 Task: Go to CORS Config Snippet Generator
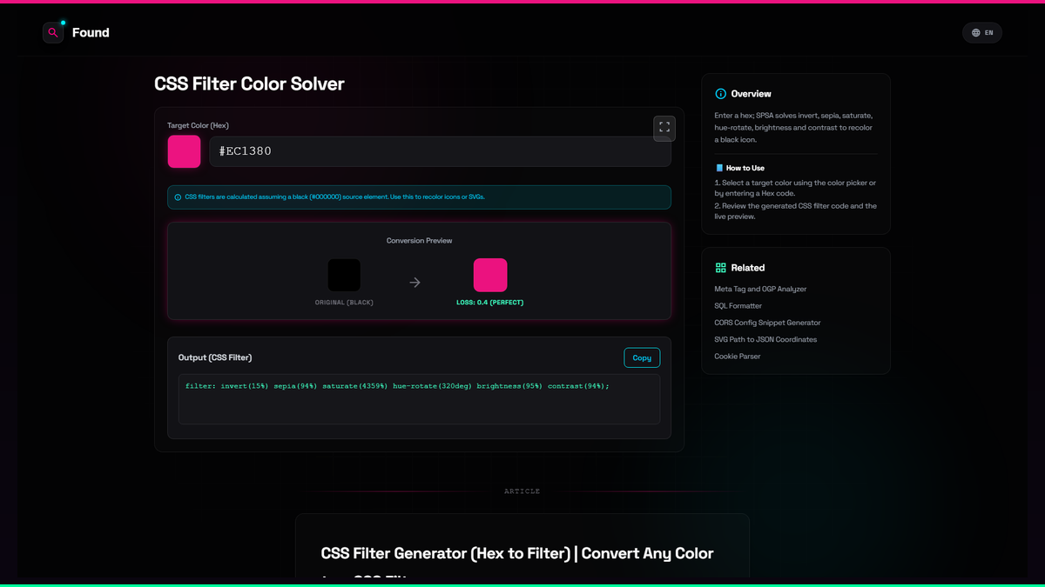(x=767, y=323)
